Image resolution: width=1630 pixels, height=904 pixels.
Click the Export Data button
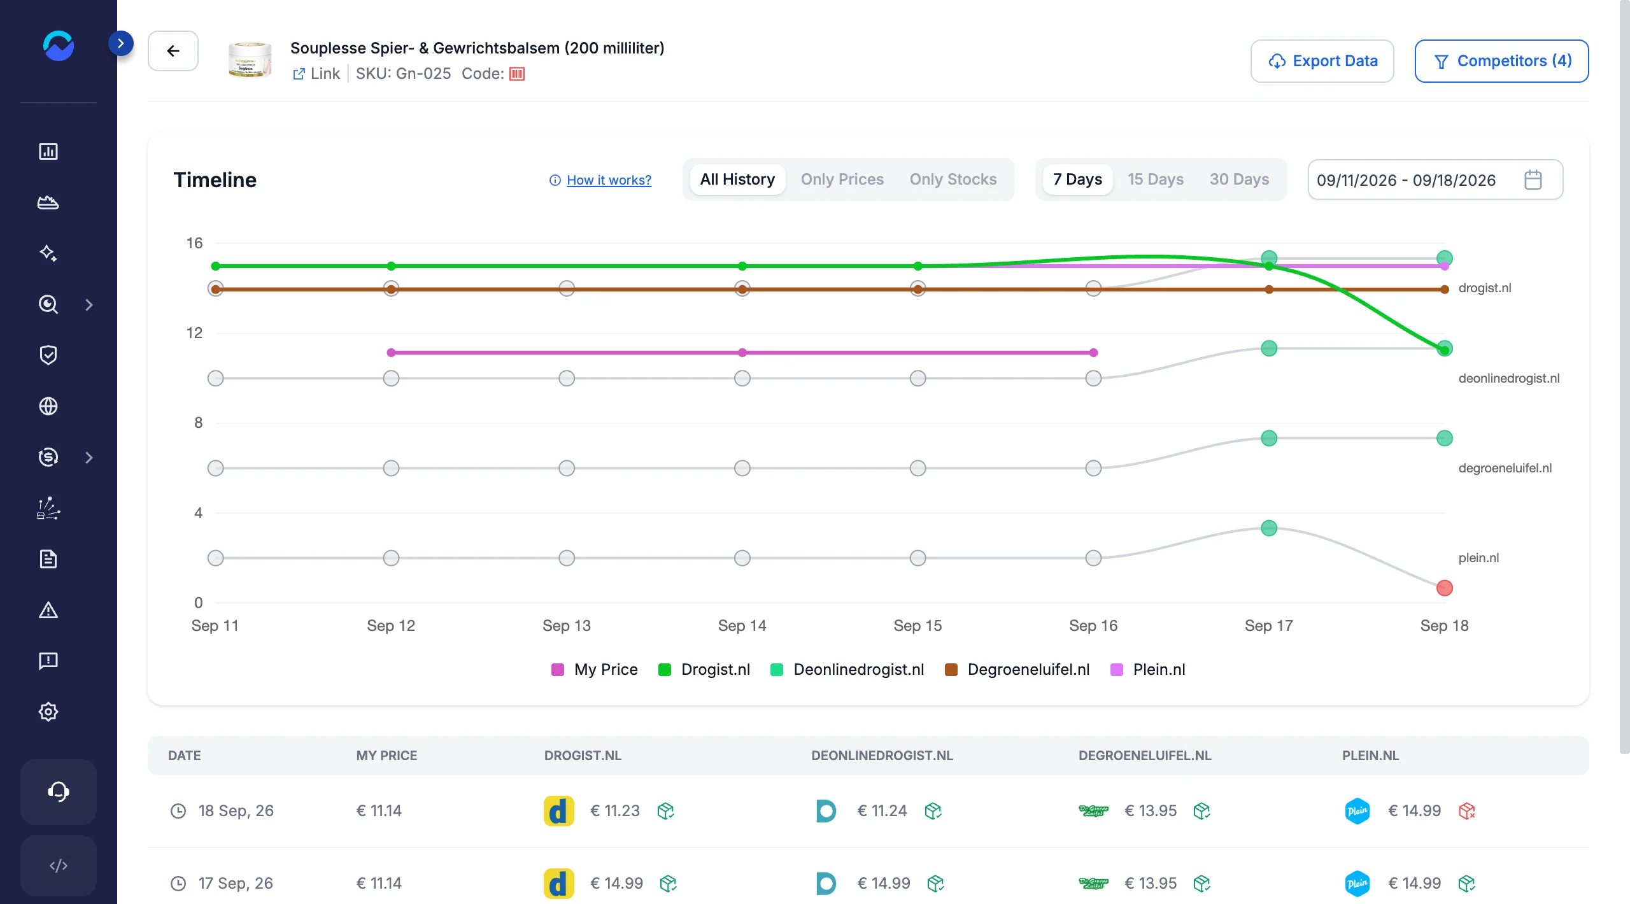click(x=1322, y=61)
